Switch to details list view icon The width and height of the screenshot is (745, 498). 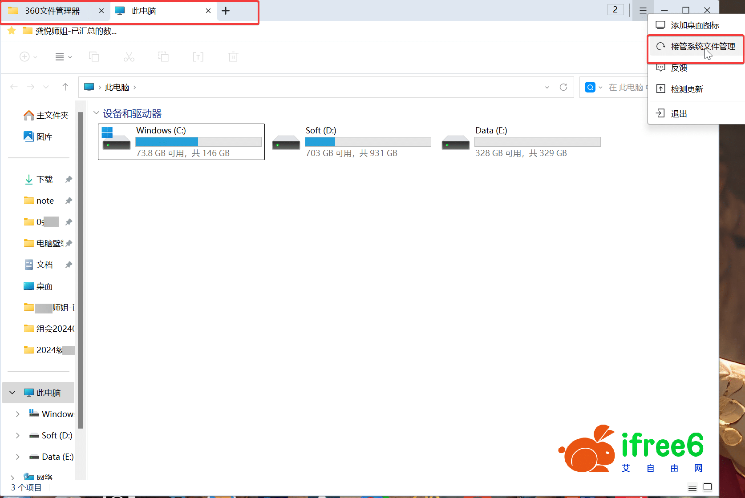click(692, 487)
